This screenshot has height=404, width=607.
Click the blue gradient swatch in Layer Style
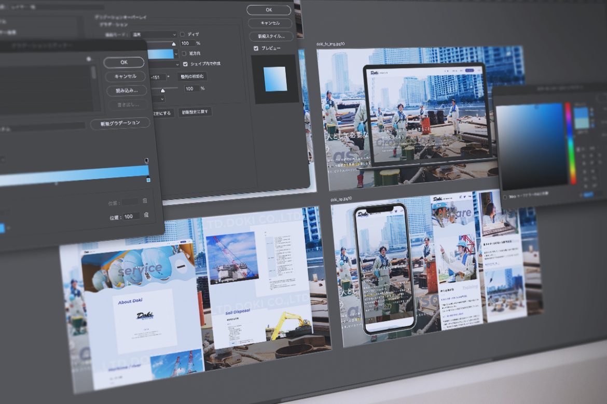coord(160,54)
